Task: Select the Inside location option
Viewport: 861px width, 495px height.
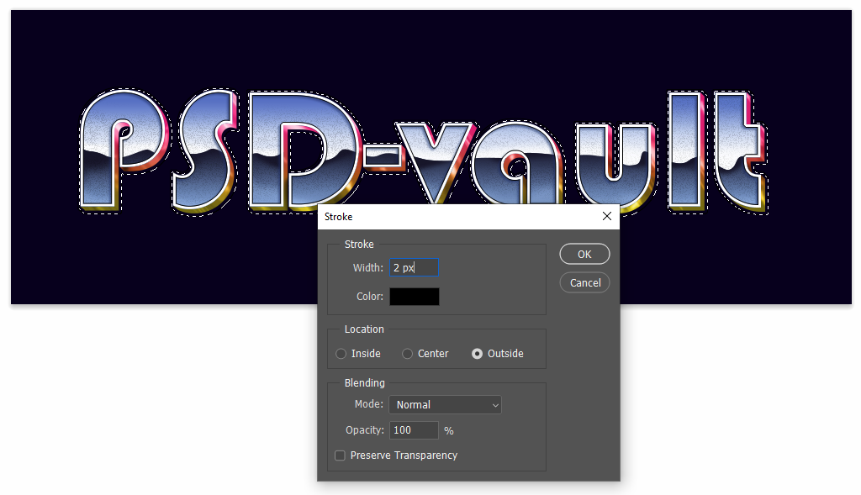Action: [341, 354]
